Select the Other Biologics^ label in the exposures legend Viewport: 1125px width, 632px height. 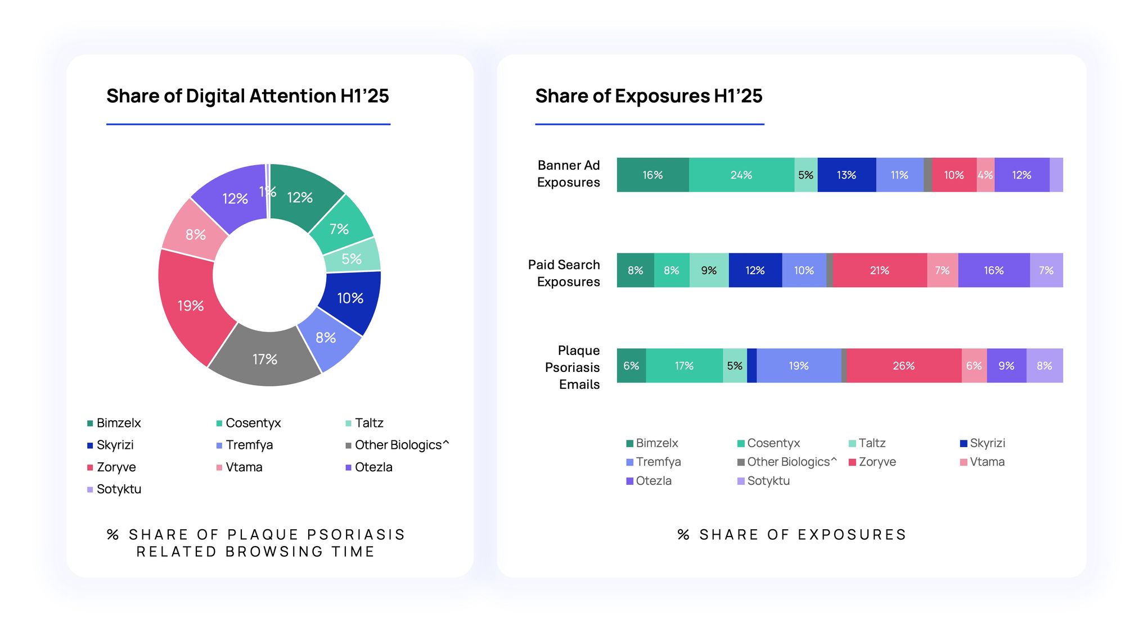(792, 462)
